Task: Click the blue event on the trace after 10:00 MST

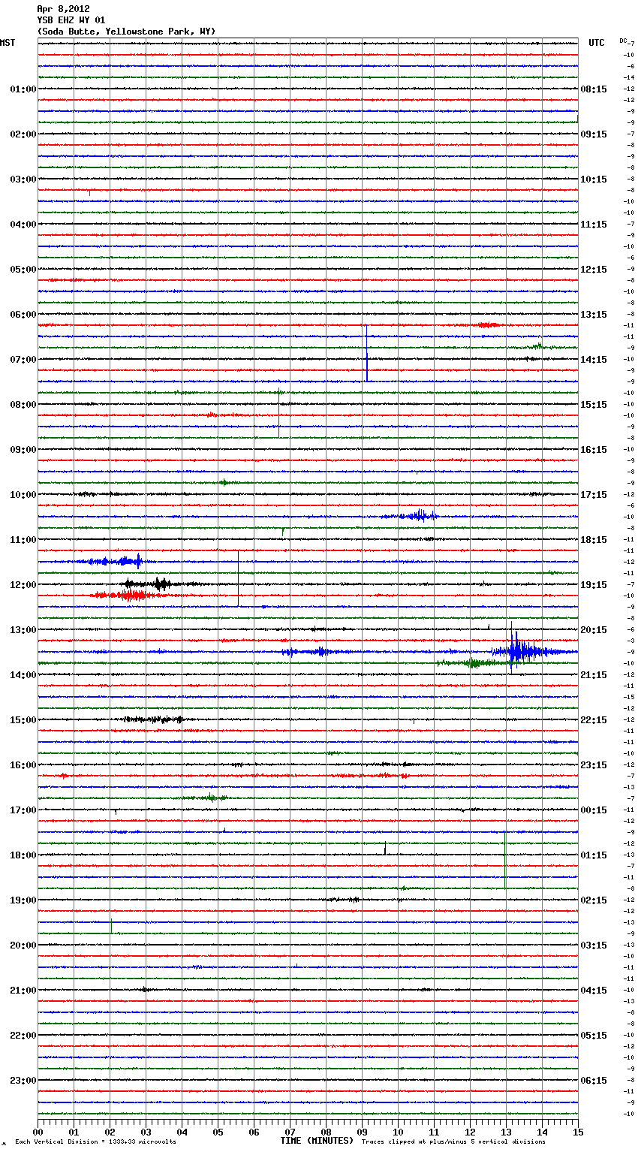Action: click(x=411, y=516)
